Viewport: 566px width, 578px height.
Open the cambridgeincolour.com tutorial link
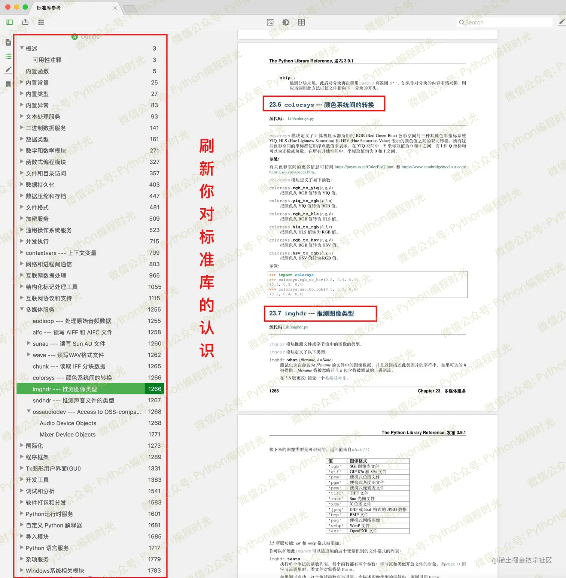pos(433,167)
